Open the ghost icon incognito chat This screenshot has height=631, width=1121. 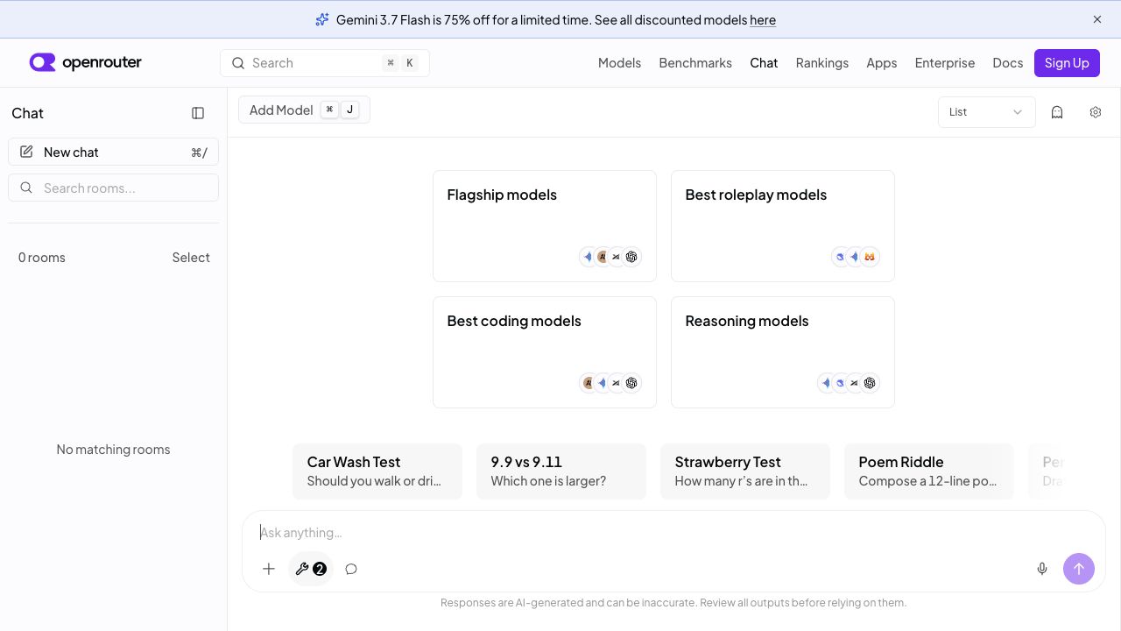point(1057,112)
